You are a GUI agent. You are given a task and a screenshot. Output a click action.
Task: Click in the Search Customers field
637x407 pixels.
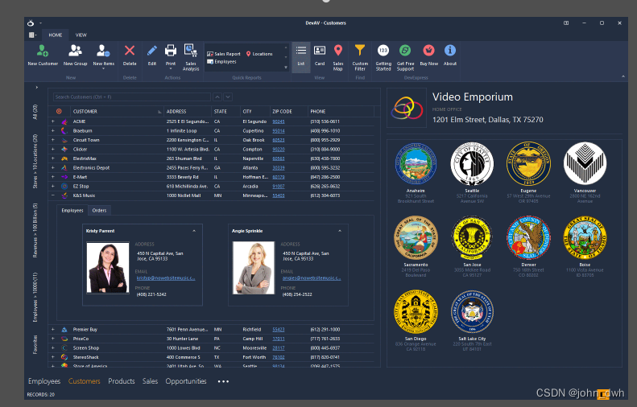[x=132, y=97]
